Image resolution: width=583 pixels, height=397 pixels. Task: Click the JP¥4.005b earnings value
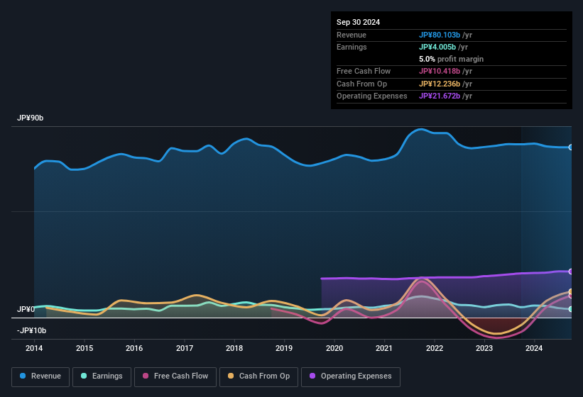tap(437, 47)
